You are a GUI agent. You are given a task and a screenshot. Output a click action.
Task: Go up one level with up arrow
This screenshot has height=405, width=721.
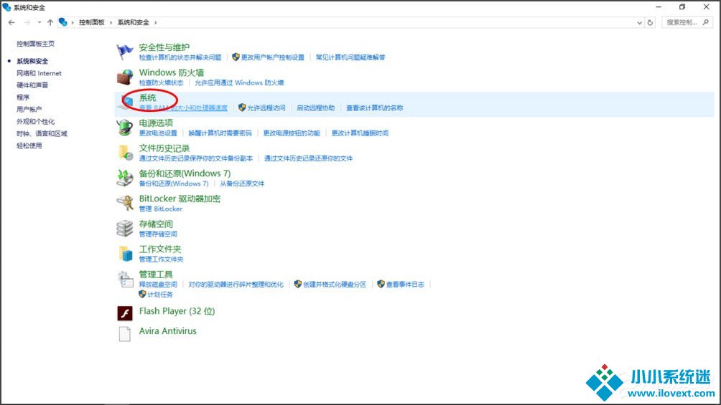(x=50, y=22)
